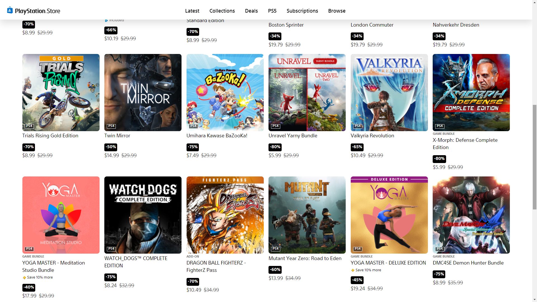Click the -65% badge under Valkyria Revolution

[x=357, y=147]
